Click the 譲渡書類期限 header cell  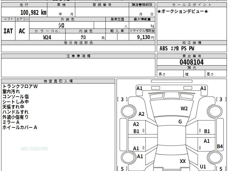[142, 5]
